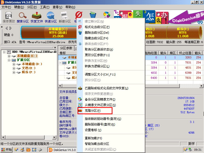The width and height of the screenshot is (204, 153).
Task: Click the Search Partitions (搜索分区) magnifier icon
Action: pos(23,16)
